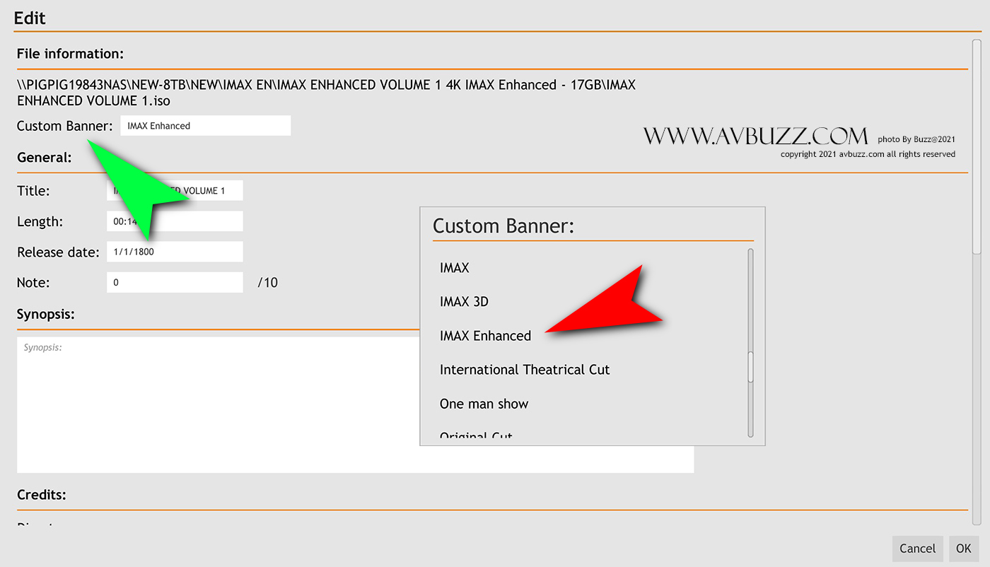Click the General: section heading
Image resolution: width=990 pixels, height=567 pixels.
(45, 158)
